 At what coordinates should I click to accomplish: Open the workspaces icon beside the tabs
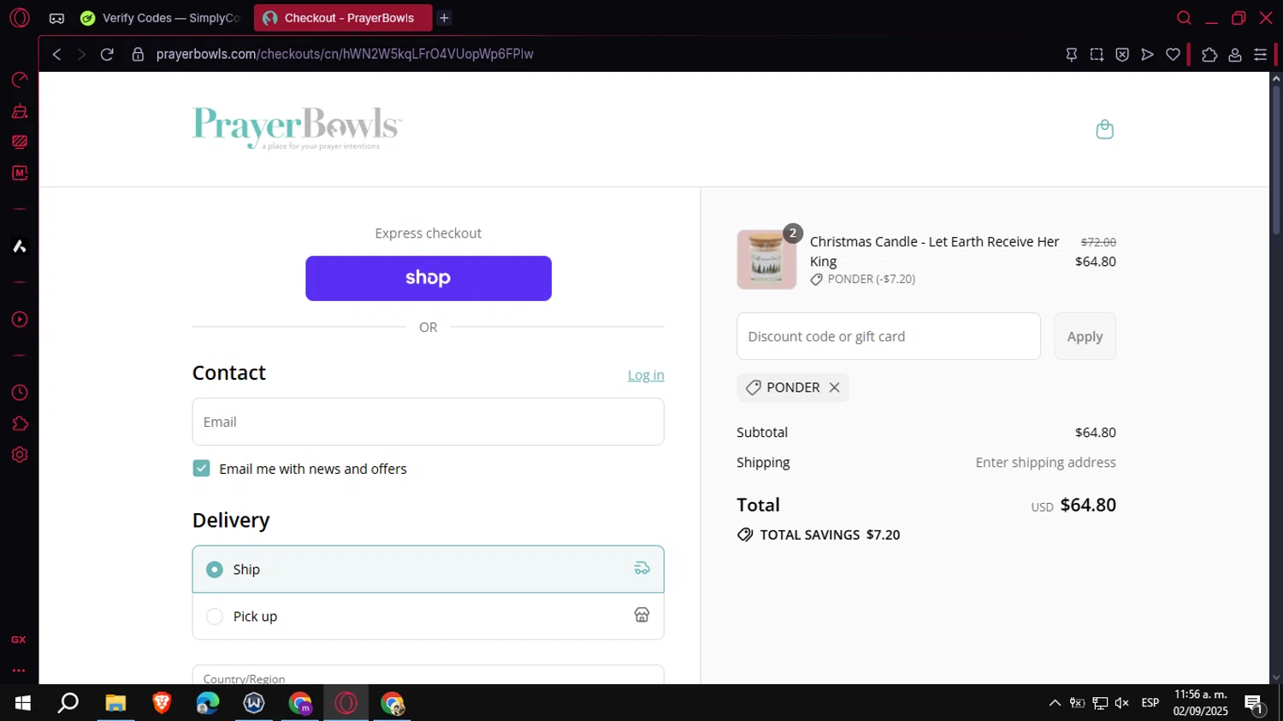(56, 18)
